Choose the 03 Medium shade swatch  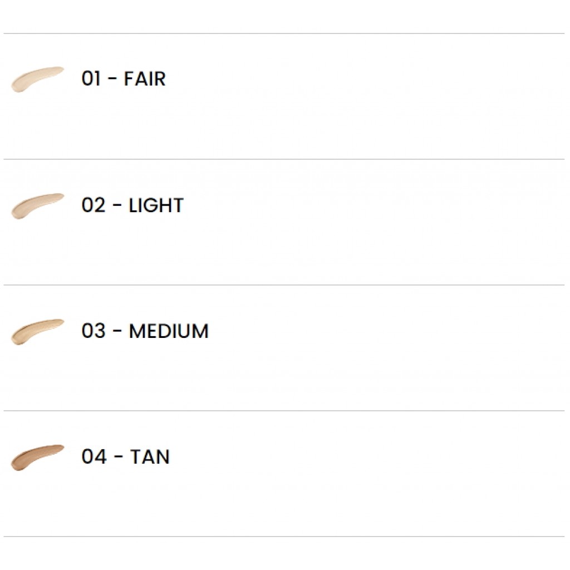click(37, 331)
